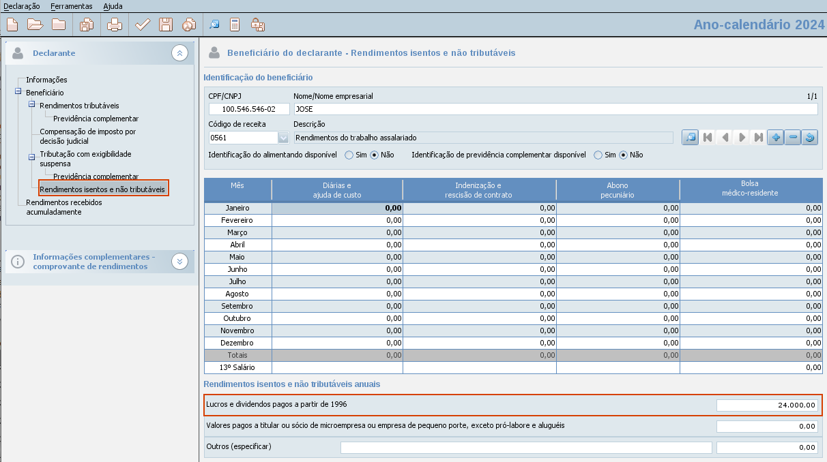Select Sim for alimentando disponível
This screenshot has width=827, height=462.
(x=349, y=155)
